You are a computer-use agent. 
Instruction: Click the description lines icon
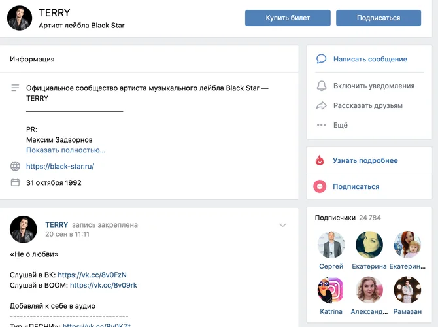[15, 88]
